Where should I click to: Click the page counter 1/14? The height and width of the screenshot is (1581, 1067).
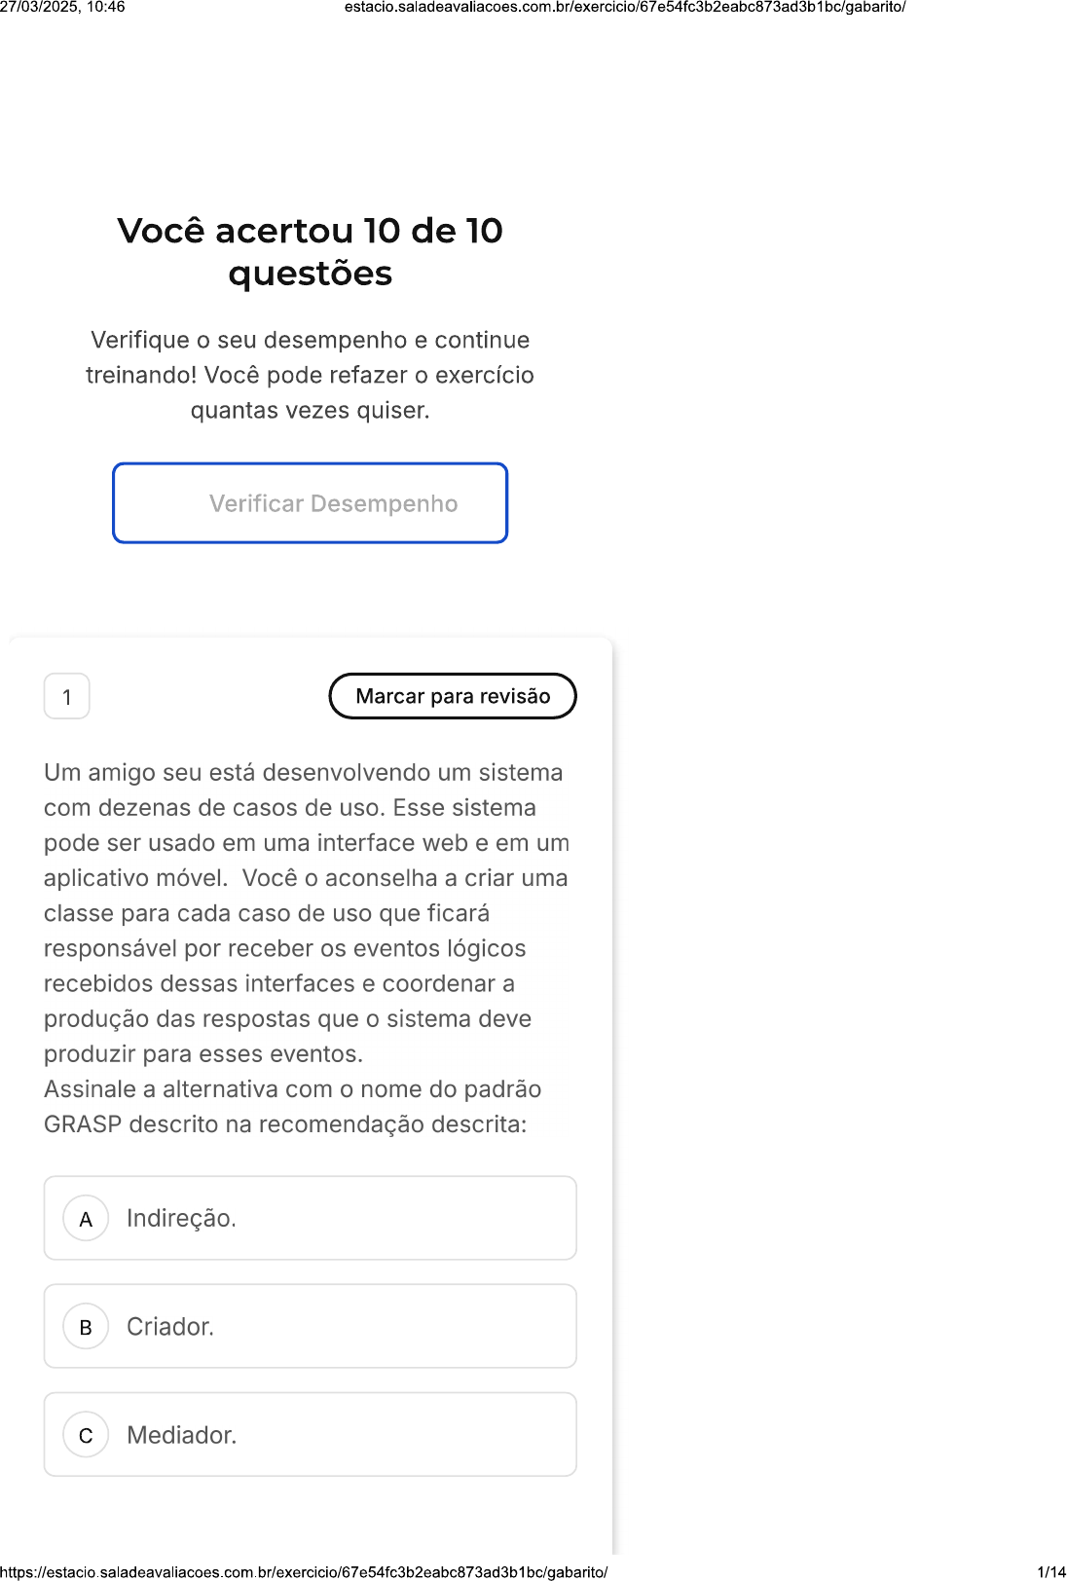1050,1571
